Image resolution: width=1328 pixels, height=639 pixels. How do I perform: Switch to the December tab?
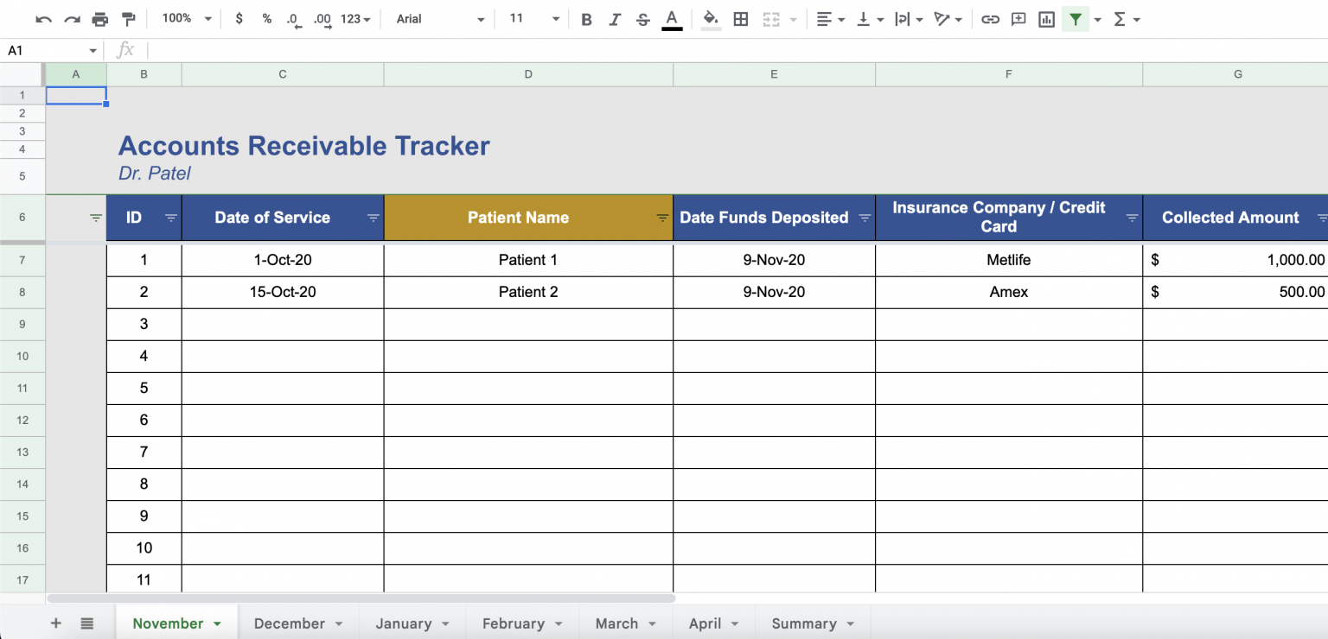(x=290, y=623)
